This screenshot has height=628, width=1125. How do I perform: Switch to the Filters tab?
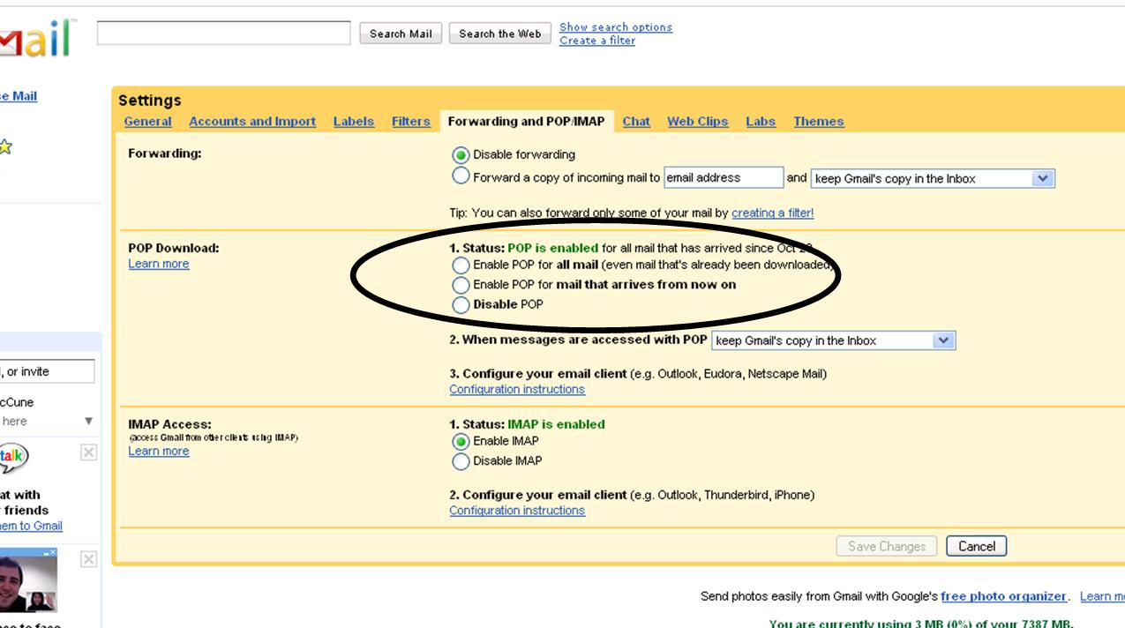[x=410, y=122]
